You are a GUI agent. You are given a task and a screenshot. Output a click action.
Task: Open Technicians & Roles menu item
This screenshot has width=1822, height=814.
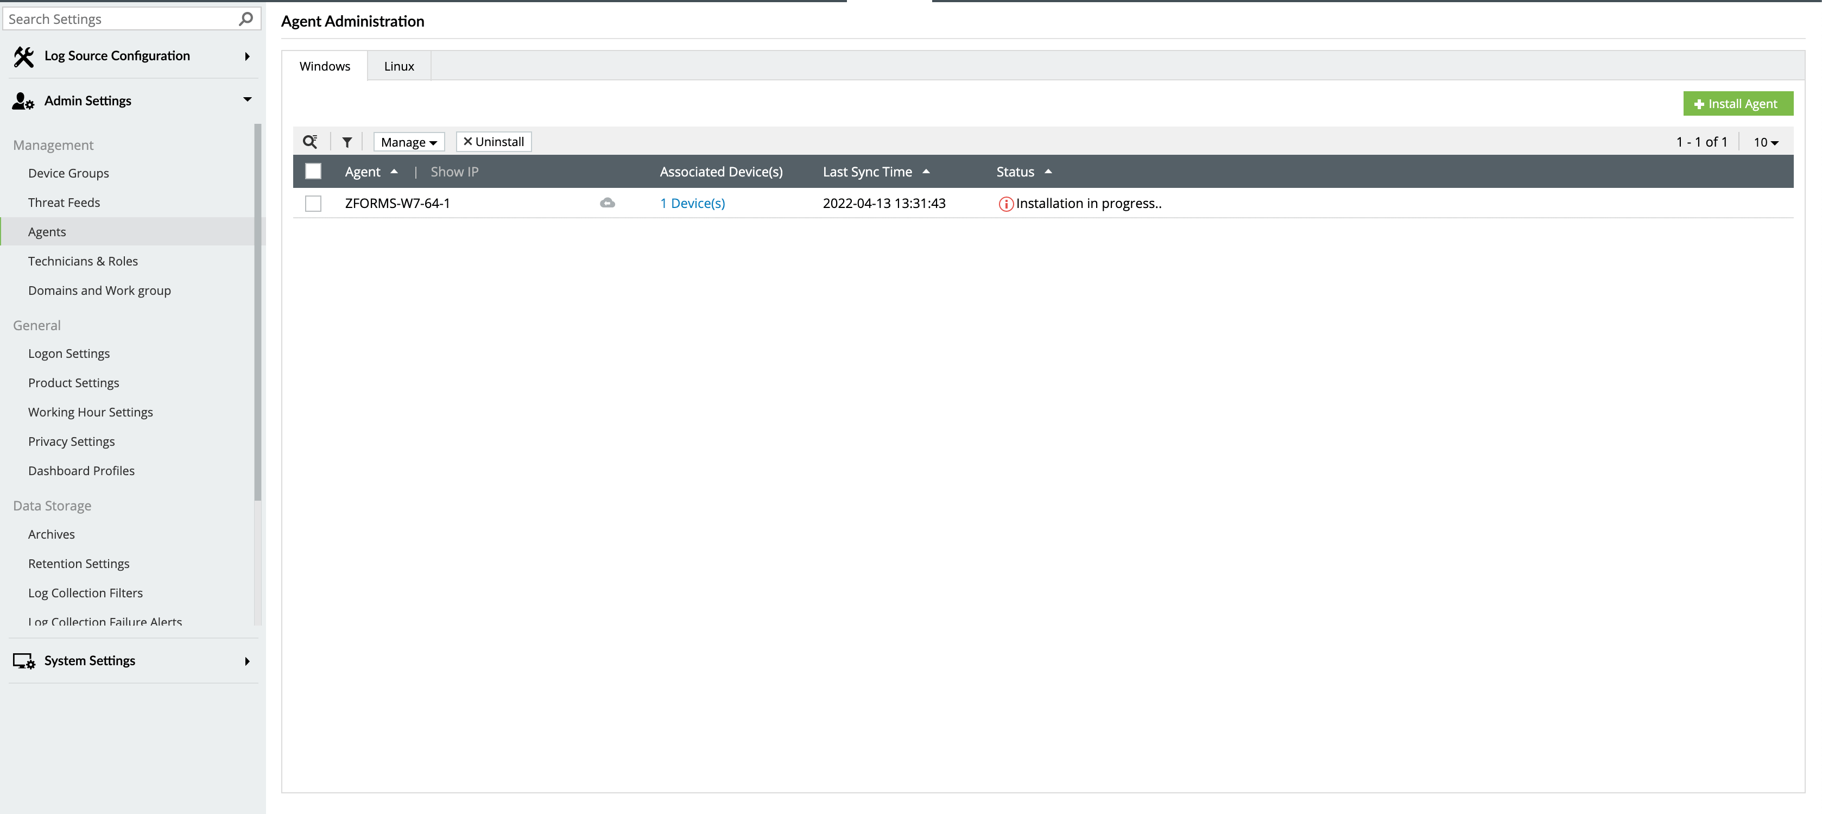(x=83, y=261)
